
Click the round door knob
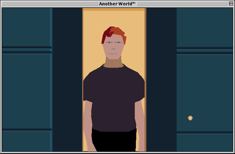(x=190, y=118)
